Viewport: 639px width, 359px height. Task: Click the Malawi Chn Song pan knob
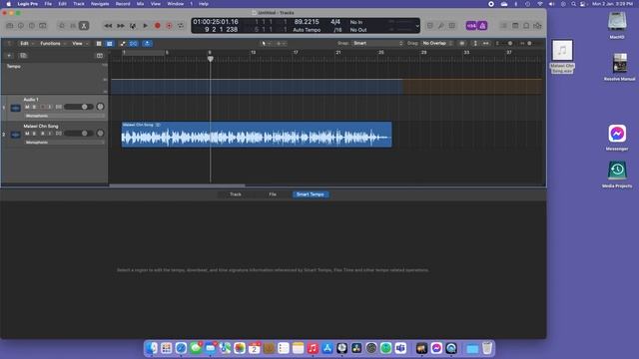pos(100,133)
